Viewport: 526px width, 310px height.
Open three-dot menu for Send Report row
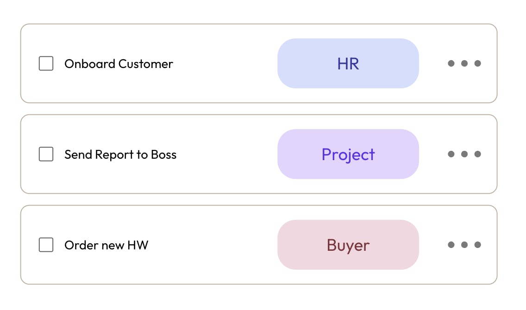click(x=464, y=154)
